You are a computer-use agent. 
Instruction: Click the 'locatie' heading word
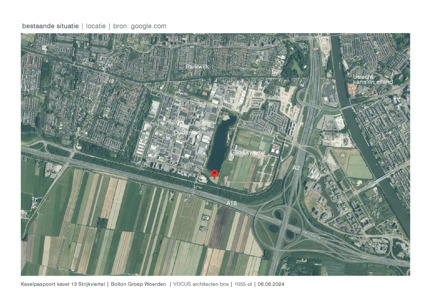(x=96, y=26)
